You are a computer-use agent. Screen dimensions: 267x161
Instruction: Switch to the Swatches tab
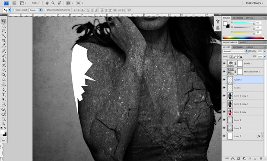pos(238,18)
